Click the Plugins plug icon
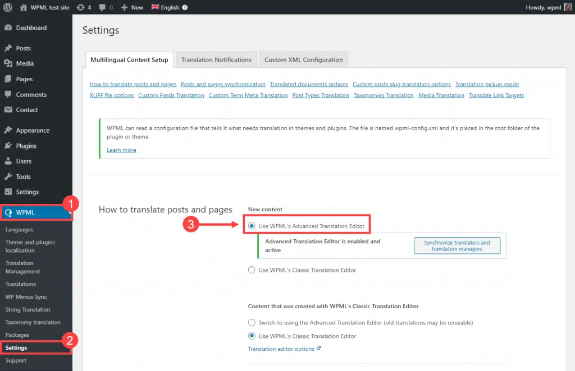 pyautogui.click(x=8, y=146)
